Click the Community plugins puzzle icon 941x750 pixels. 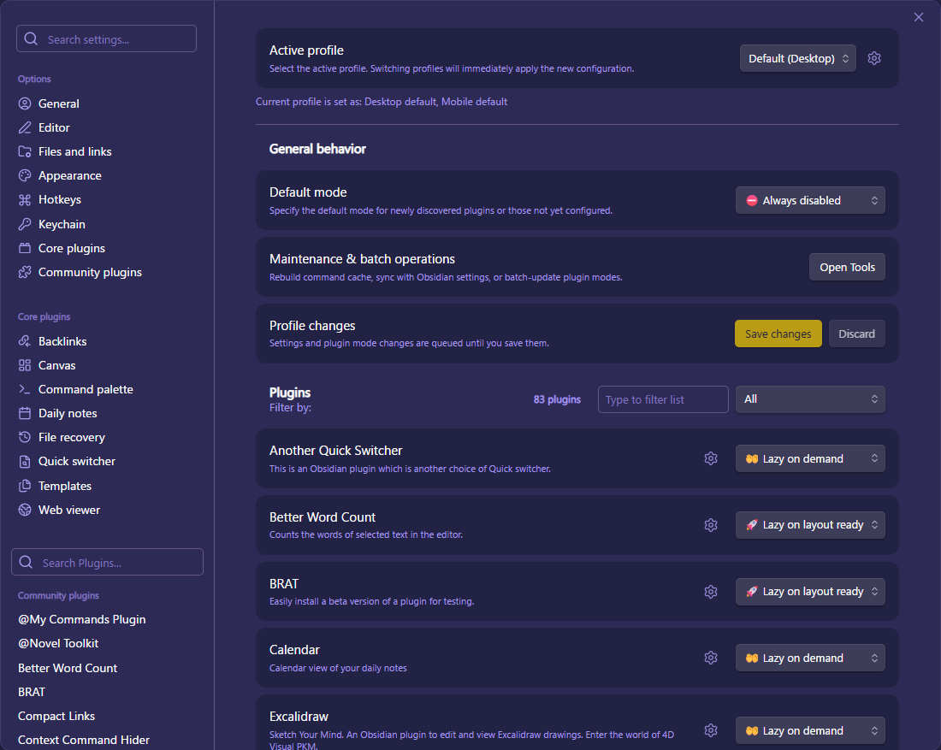[25, 273]
